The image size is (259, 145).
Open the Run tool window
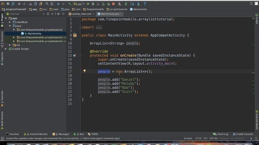79,134
